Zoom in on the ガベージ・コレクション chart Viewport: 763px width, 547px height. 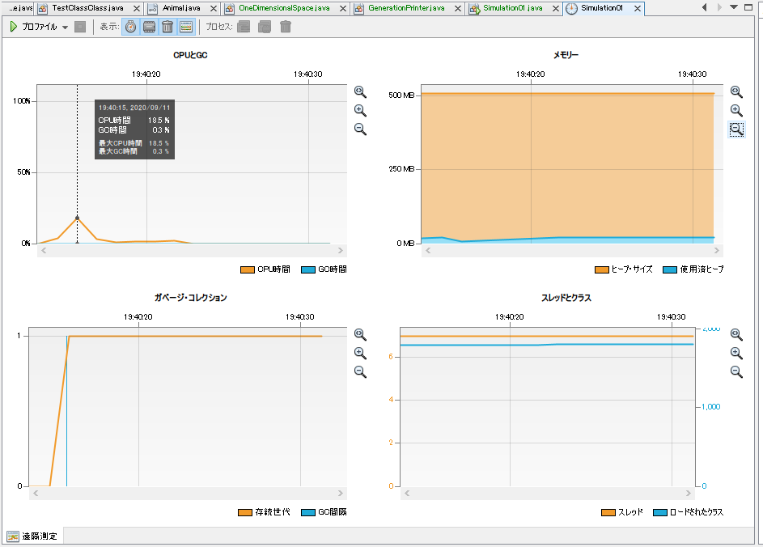click(360, 354)
